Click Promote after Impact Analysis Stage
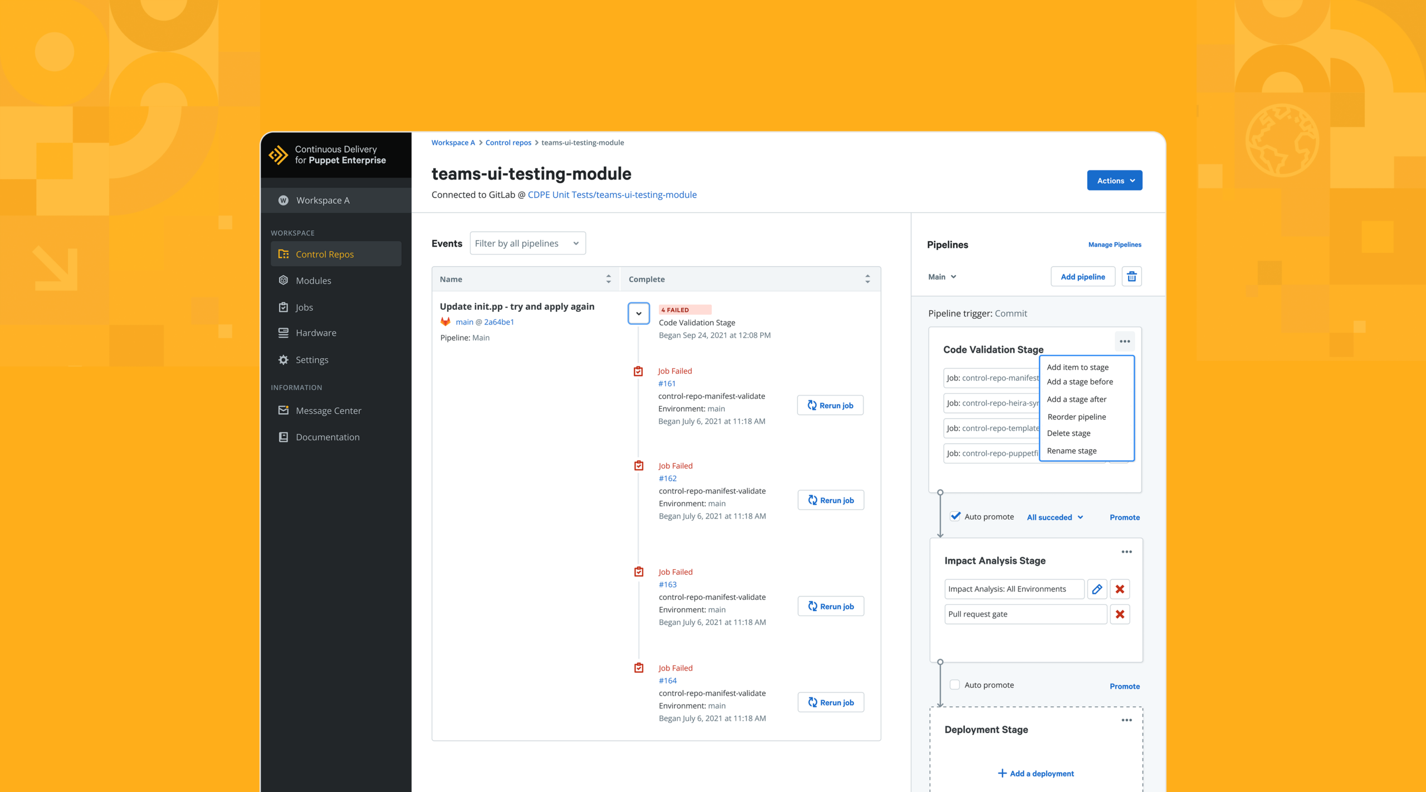Image resolution: width=1426 pixels, height=792 pixels. (x=1125, y=686)
